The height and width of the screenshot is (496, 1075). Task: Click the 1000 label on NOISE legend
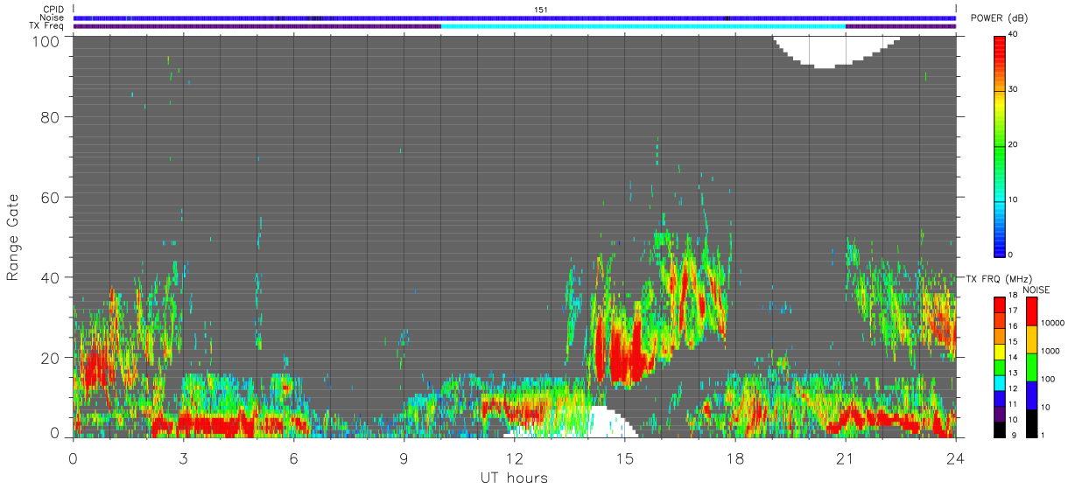pyautogui.click(x=1049, y=351)
